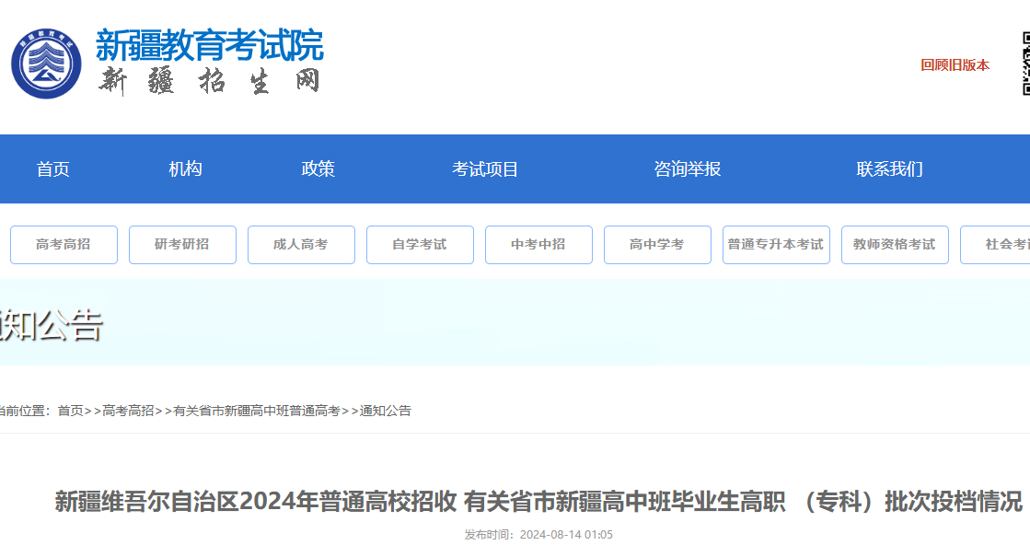Screen dimensions: 1030x557
Task: Click the 高考高招 category button
Action: click(x=64, y=245)
